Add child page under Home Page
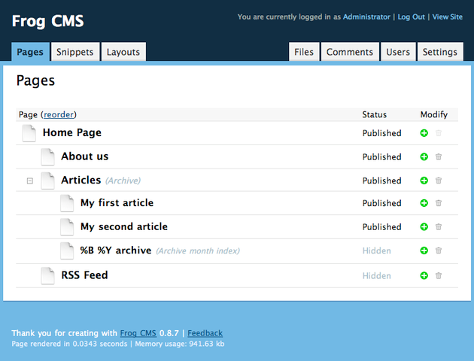 point(424,133)
